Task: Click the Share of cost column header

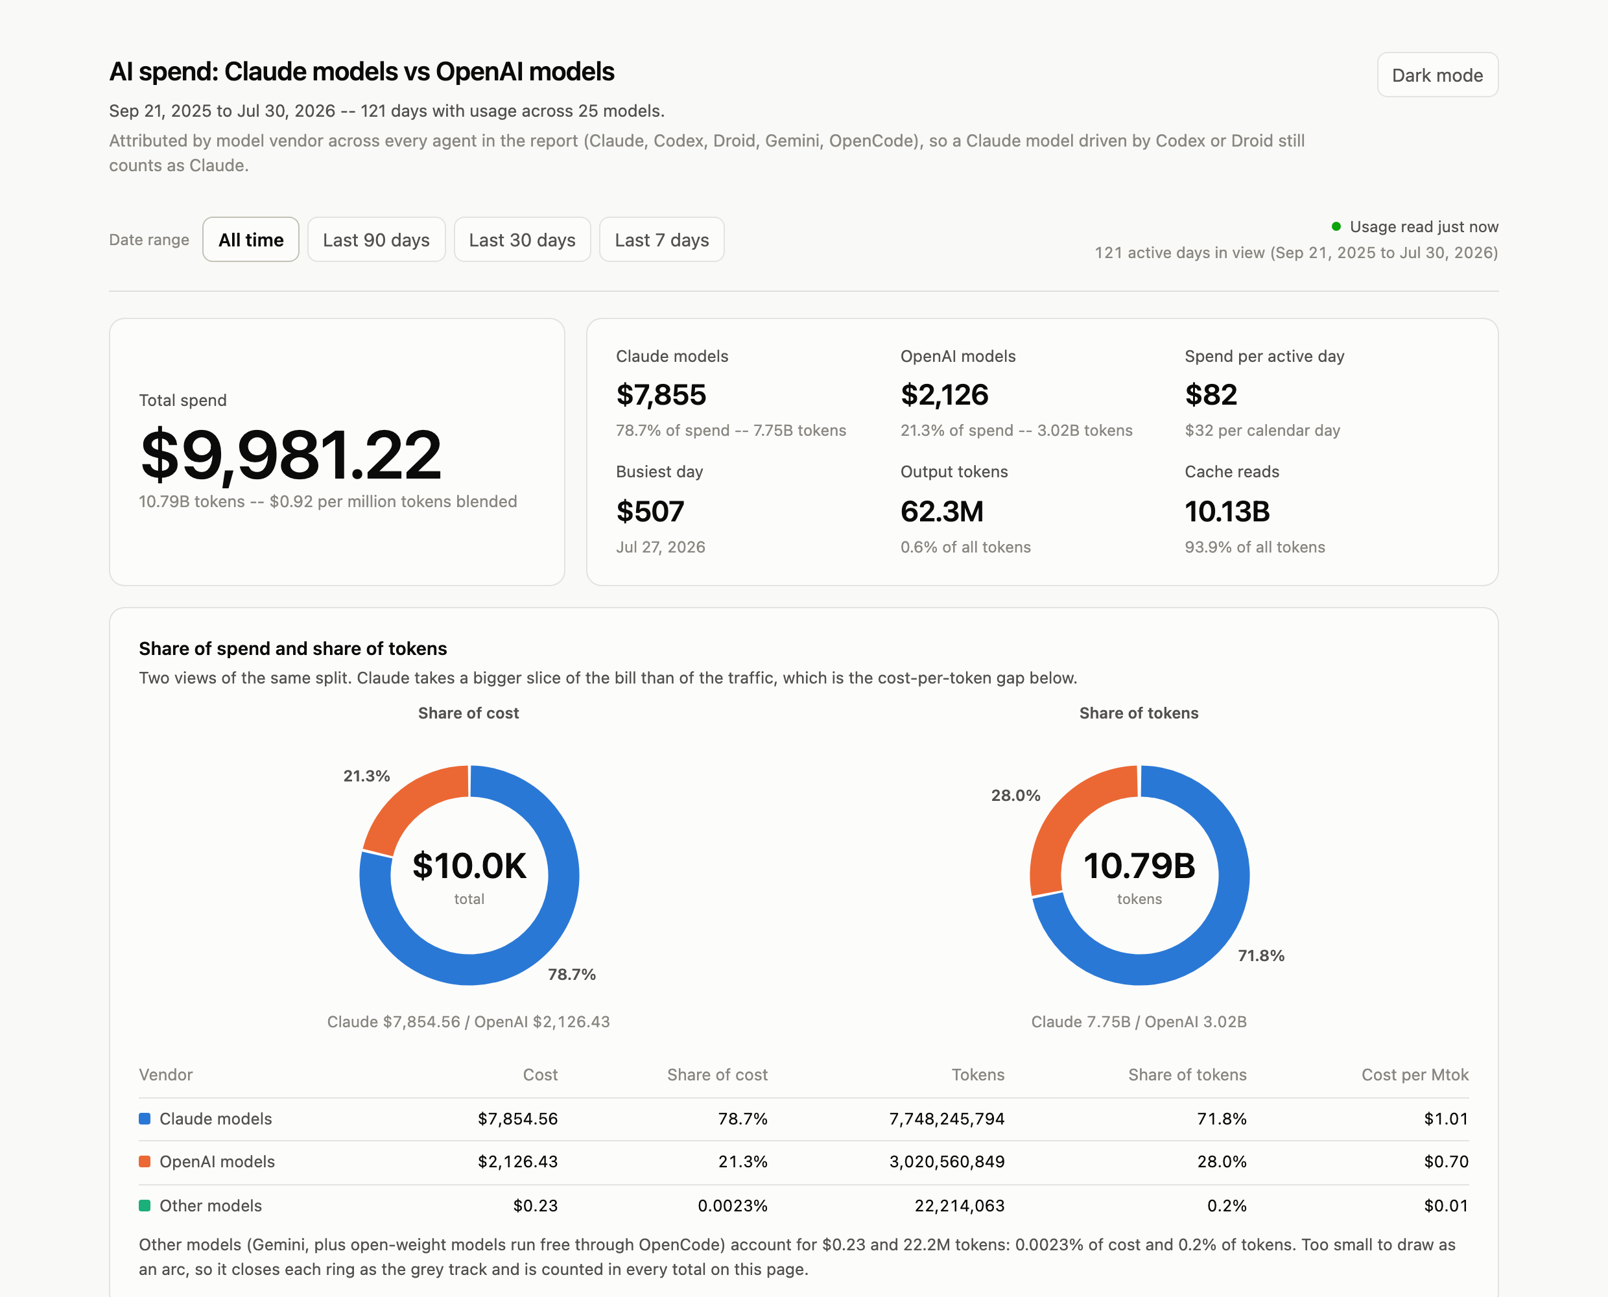Action: pyautogui.click(x=717, y=1075)
